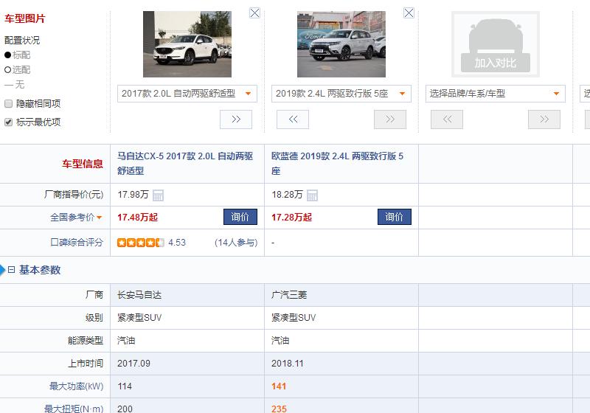Click the 加入对比 placeholder car image
The image size is (590, 413).
click(495, 44)
